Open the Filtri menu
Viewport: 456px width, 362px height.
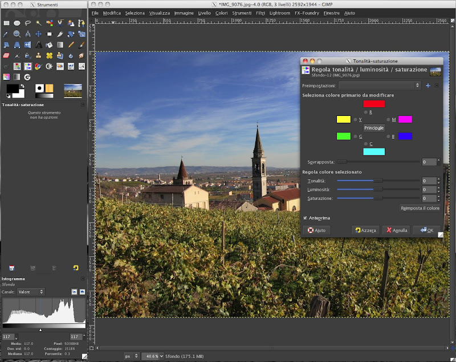(x=260, y=13)
